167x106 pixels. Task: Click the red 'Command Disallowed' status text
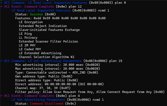pyautogui.click(x=46, y=104)
